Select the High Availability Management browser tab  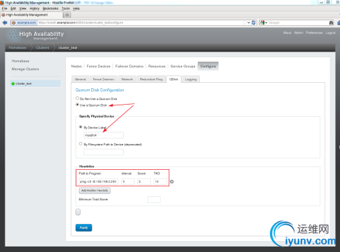coord(32,15)
